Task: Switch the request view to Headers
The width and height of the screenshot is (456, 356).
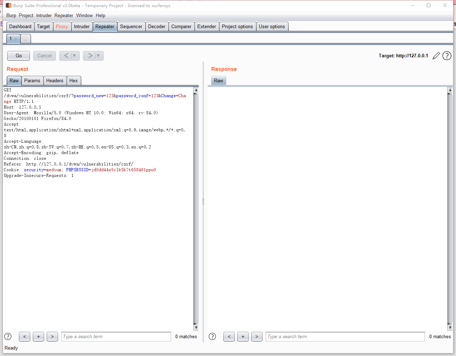Action: 55,80
